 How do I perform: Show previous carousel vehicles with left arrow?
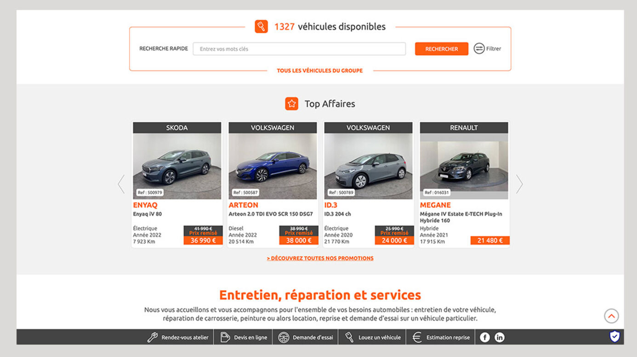tap(121, 184)
